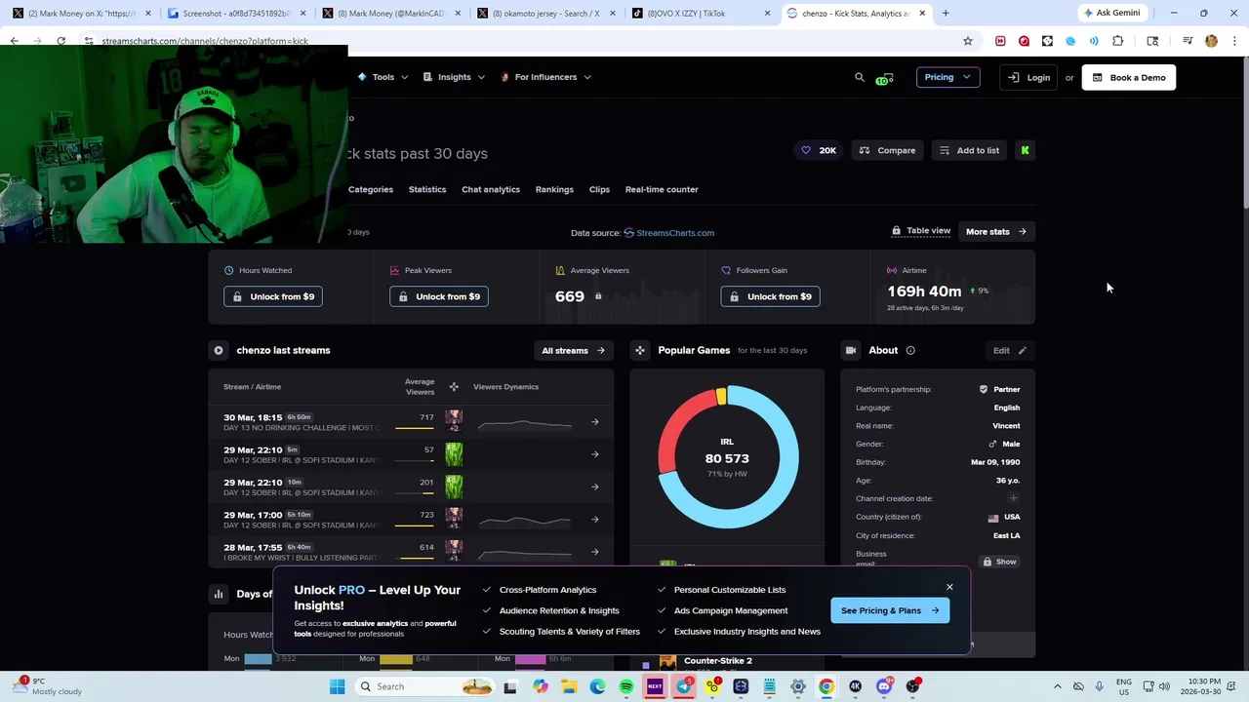
Task: Expand the Insights menu
Action: tap(454, 77)
